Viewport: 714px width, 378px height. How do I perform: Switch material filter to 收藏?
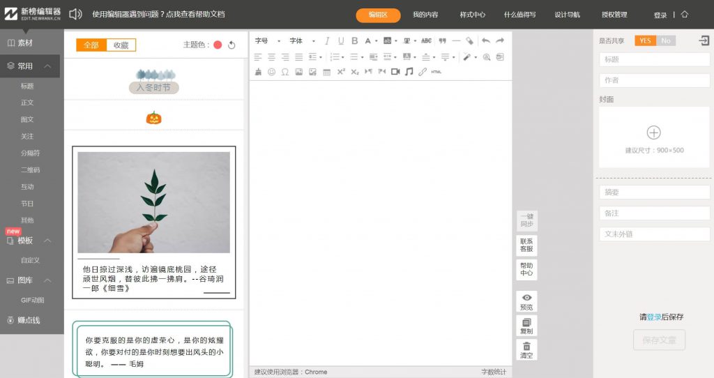[x=121, y=45]
